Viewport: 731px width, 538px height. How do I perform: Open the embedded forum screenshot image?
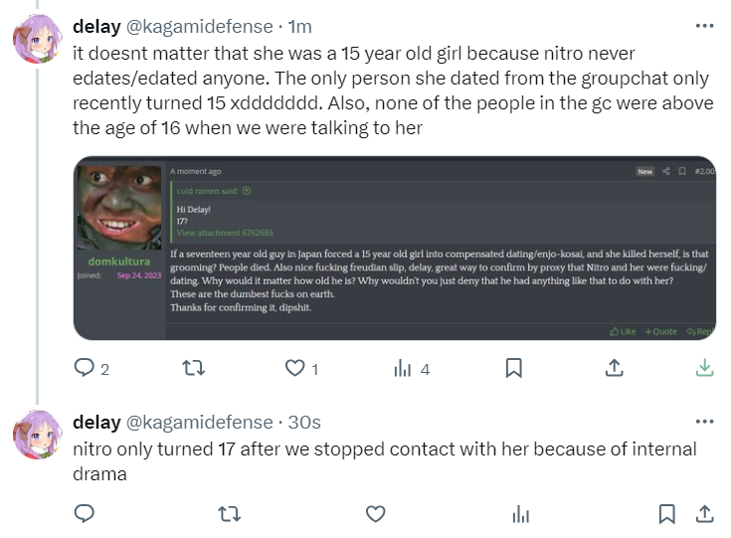[395, 248]
